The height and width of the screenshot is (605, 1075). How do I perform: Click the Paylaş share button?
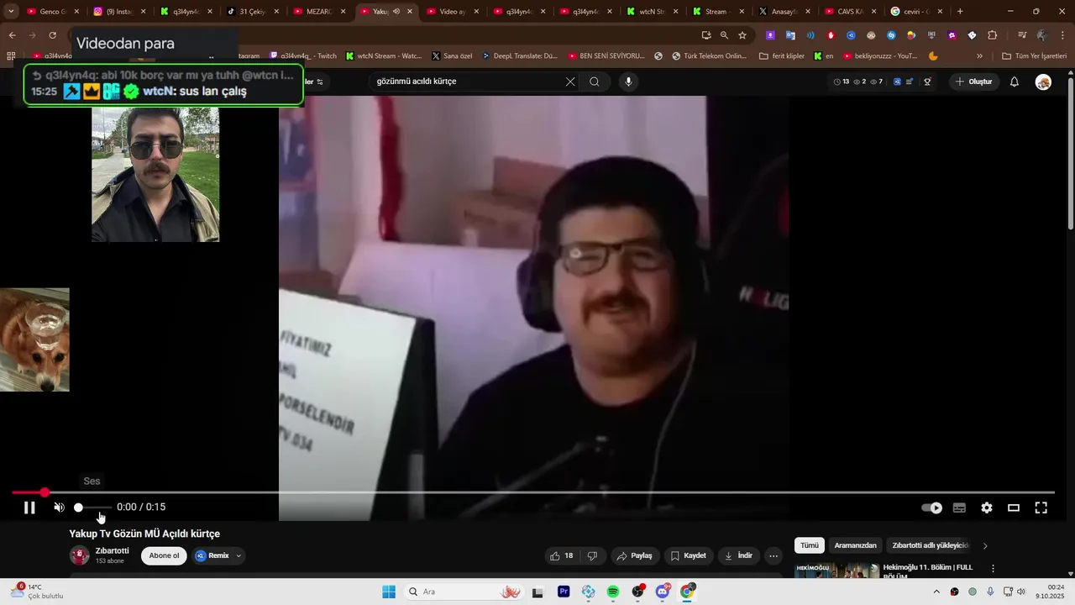pos(634,555)
